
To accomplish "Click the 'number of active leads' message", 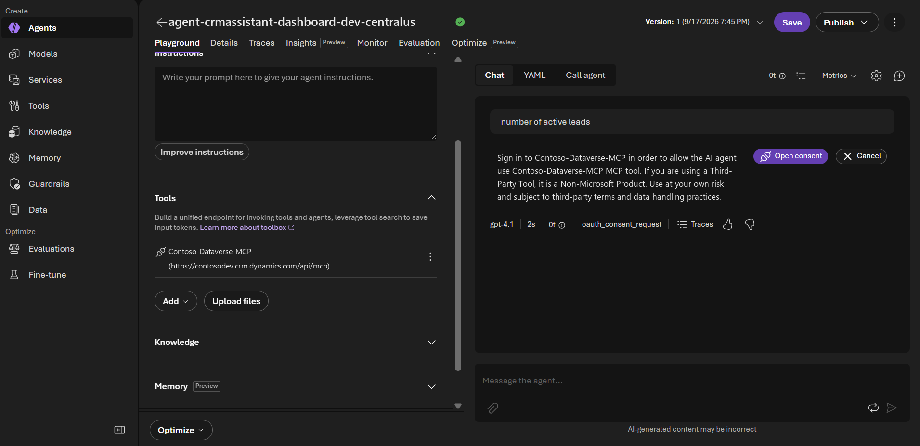I will pos(692,122).
